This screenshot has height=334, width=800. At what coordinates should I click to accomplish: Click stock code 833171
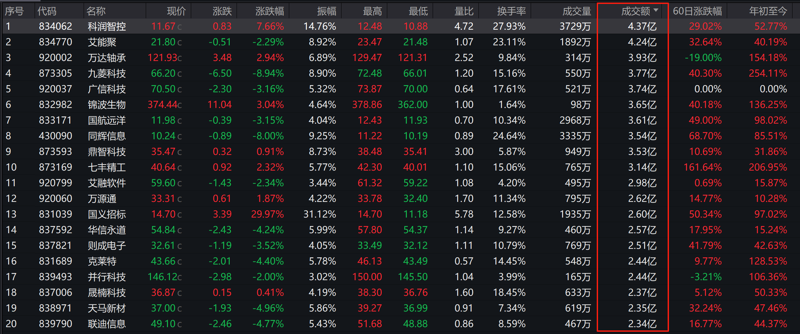(55, 120)
